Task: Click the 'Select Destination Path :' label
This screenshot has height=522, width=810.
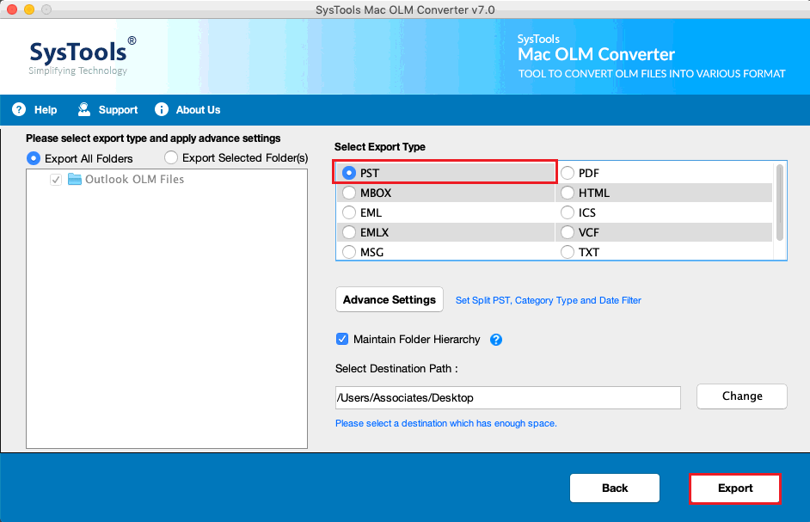Action: [x=396, y=369]
